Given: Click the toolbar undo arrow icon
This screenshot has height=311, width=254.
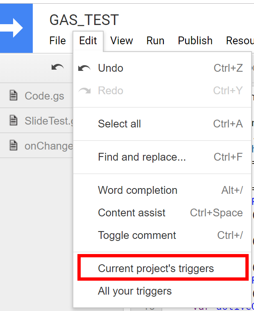Looking at the screenshot, I should [57, 68].
